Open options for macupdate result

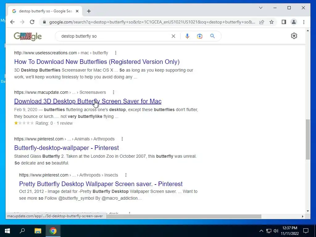tap(114, 92)
